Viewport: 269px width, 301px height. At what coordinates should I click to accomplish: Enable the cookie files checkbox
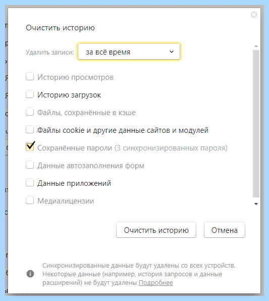pyautogui.click(x=30, y=130)
